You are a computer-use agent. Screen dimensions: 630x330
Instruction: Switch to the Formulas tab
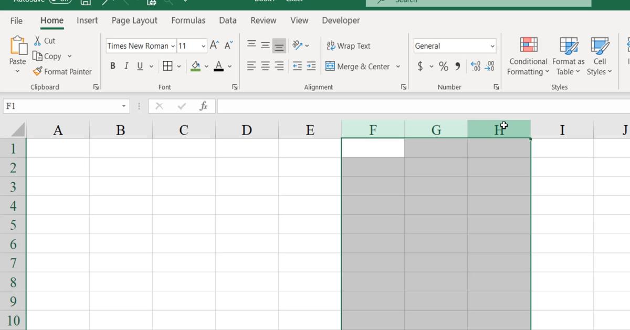pos(188,20)
